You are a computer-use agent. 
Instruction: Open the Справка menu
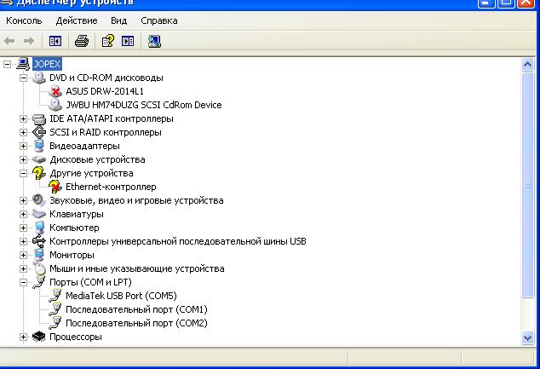click(158, 20)
